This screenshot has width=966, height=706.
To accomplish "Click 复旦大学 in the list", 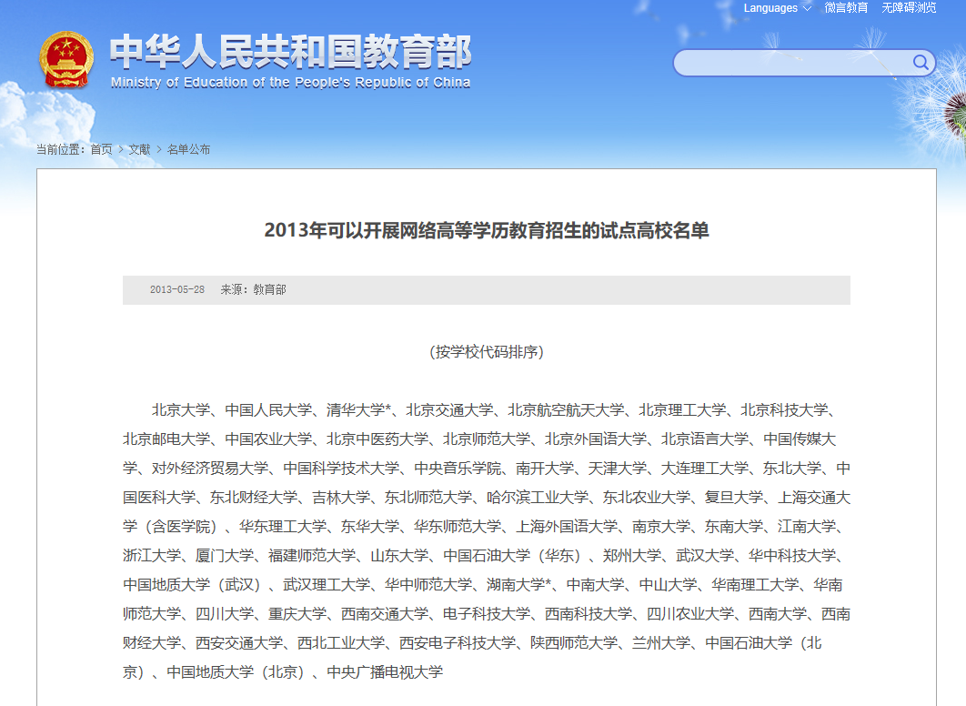I will pyautogui.click(x=734, y=497).
